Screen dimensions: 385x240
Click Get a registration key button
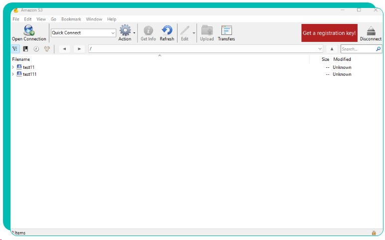coord(329,33)
